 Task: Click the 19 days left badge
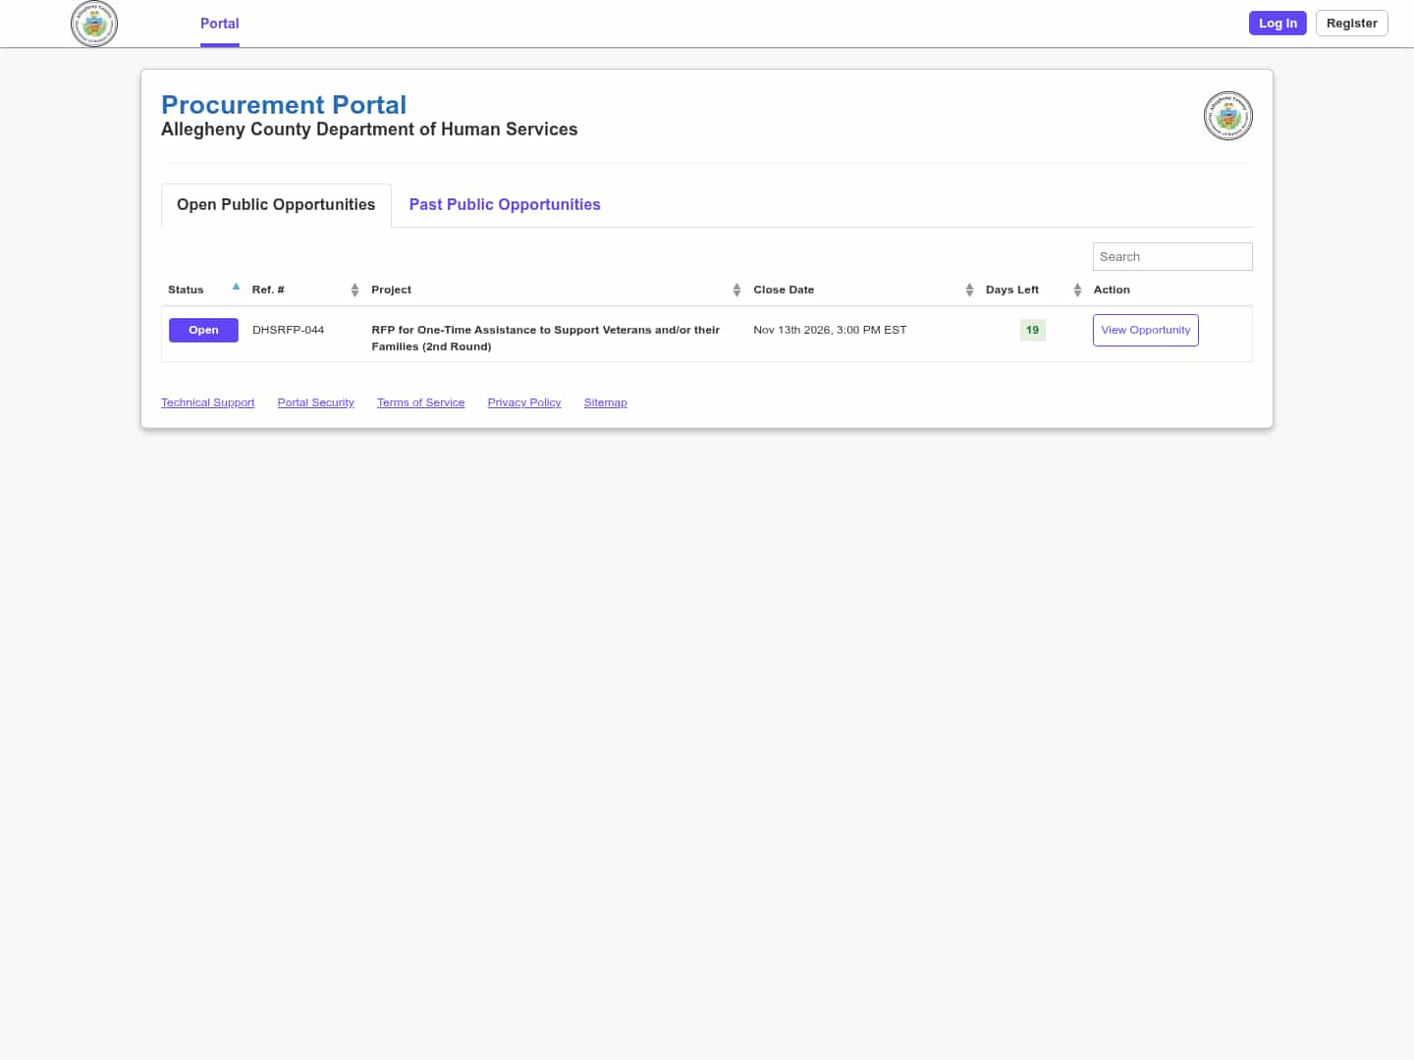pos(1032,330)
